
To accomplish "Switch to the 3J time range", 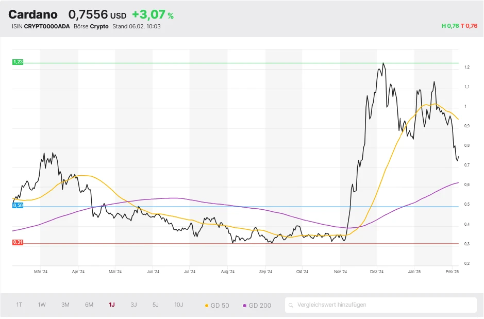I will tap(133, 305).
